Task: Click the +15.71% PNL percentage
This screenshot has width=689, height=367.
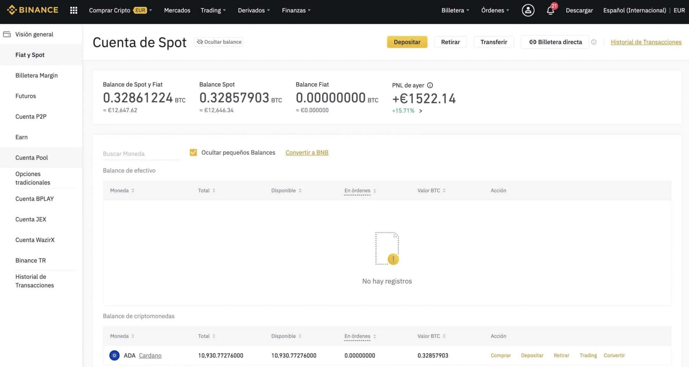Action: point(403,111)
